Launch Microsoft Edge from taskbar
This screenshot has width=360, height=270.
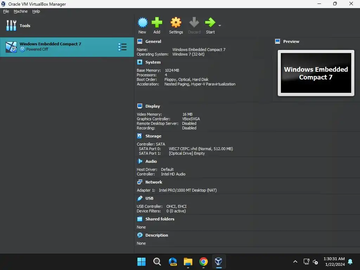coord(173,262)
